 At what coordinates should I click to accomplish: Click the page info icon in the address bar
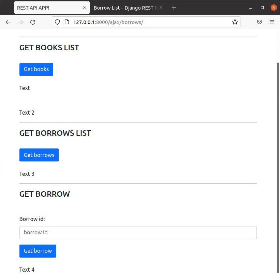click(x=67, y=22)
